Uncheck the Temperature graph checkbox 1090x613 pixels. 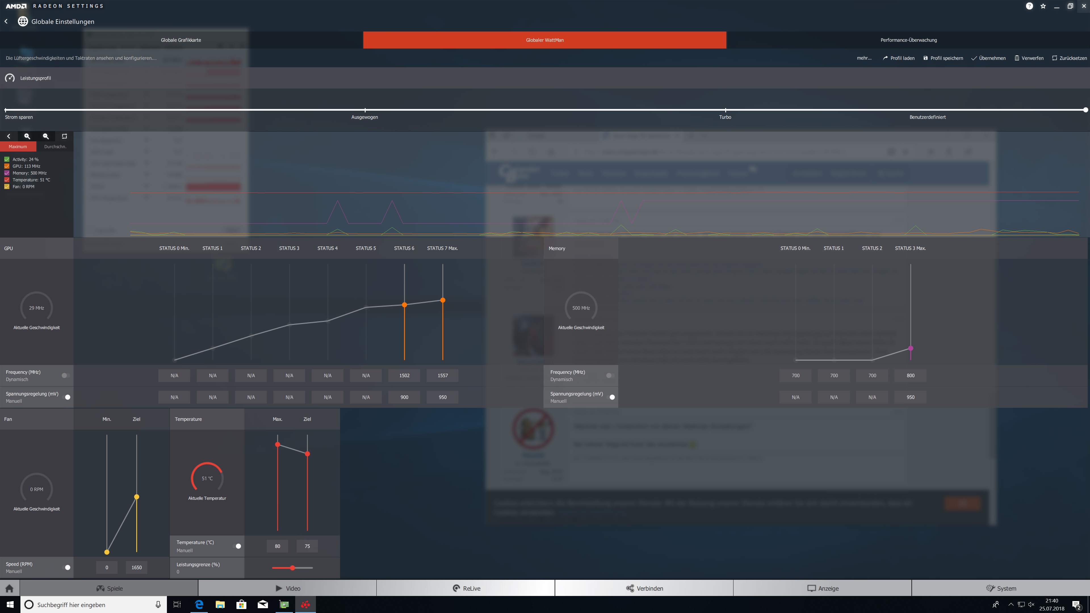tap(7, 180)
